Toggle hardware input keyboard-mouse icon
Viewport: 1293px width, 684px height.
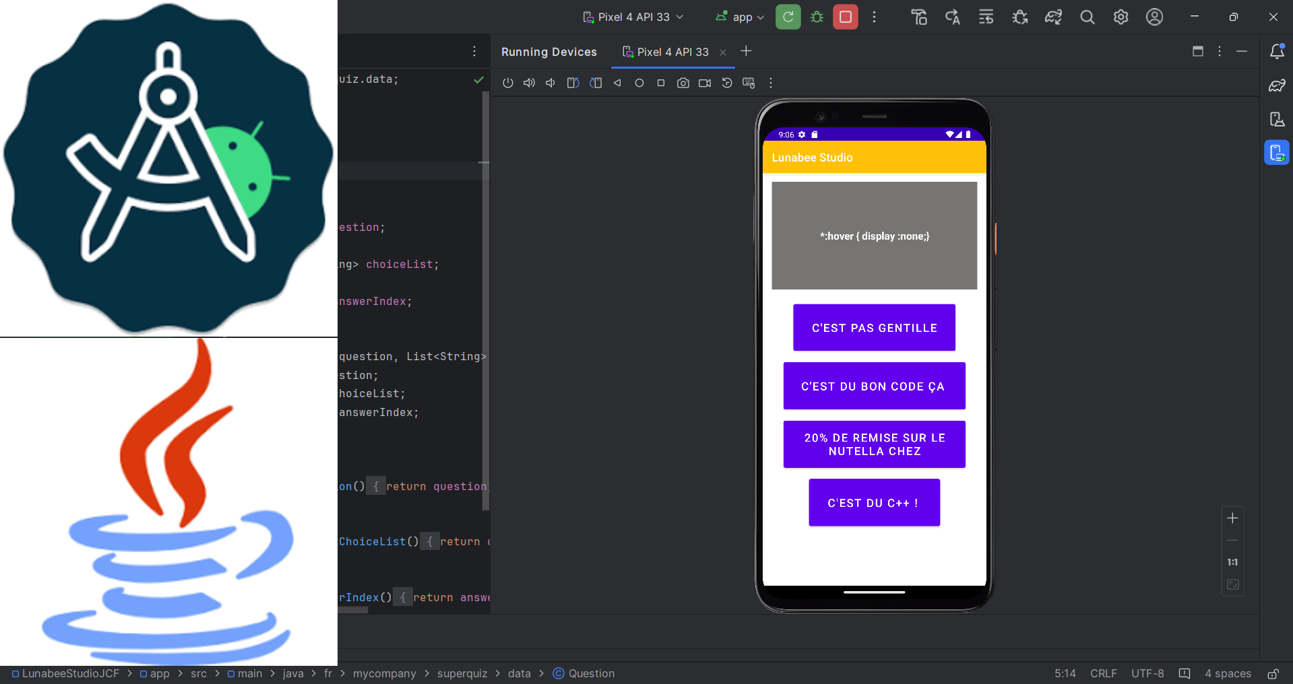coord(749,83)
